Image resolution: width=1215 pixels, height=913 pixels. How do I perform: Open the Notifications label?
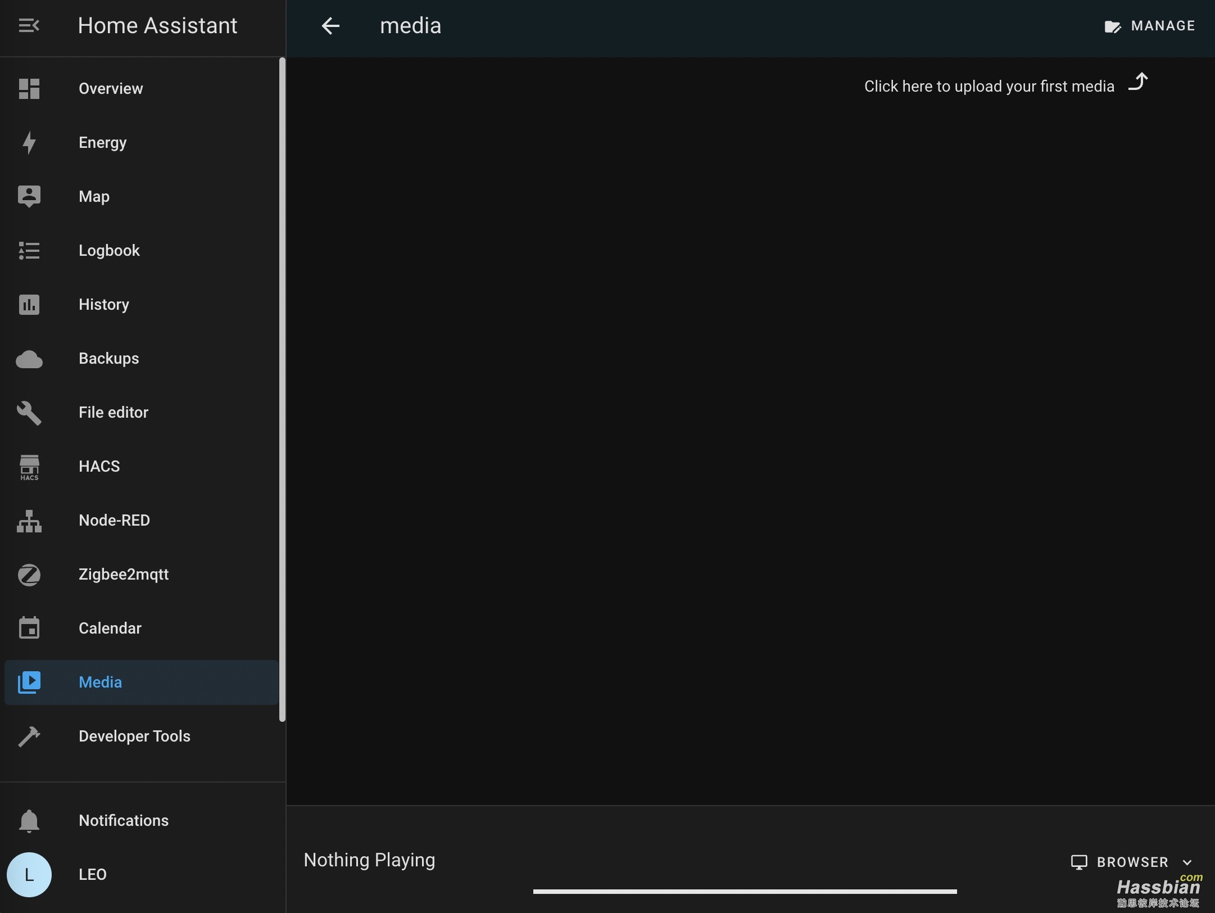[x=124, y=821]
